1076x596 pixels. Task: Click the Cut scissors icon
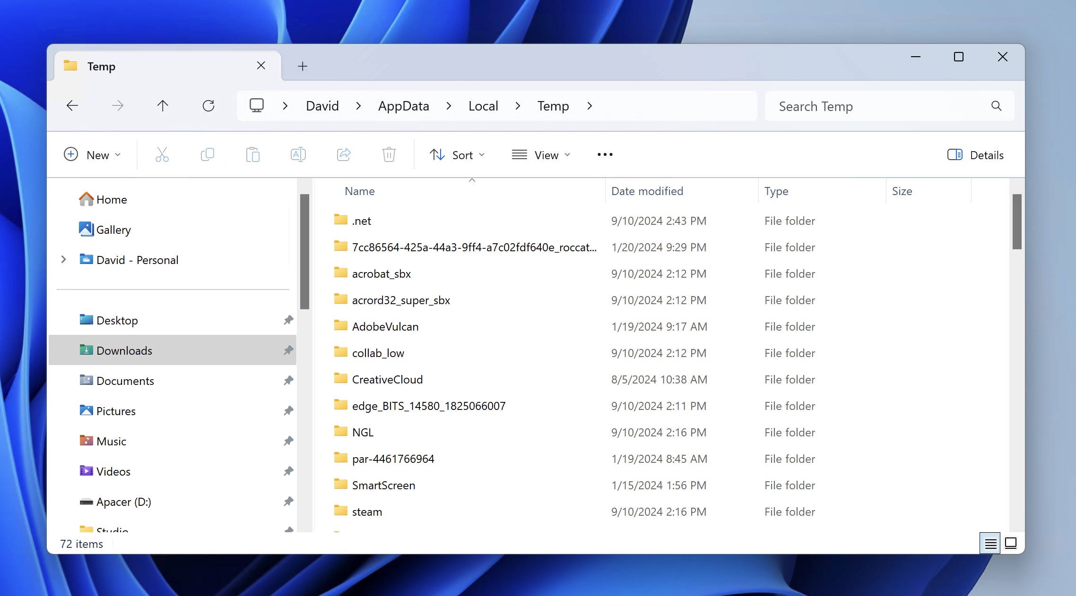(x=162, y=154)
